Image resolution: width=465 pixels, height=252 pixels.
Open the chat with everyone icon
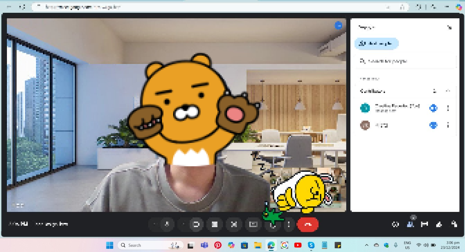tap(424, 224)
